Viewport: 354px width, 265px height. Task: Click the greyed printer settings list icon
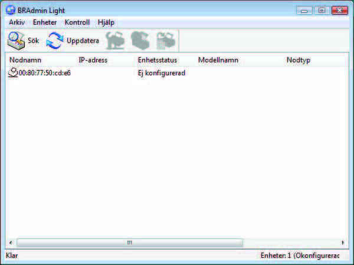tap(166, 41)
